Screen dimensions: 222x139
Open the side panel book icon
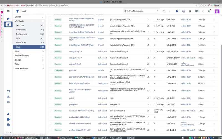point(196,11)
